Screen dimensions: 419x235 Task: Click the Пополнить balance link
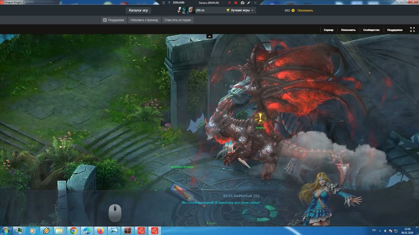[x=305, y=10]
